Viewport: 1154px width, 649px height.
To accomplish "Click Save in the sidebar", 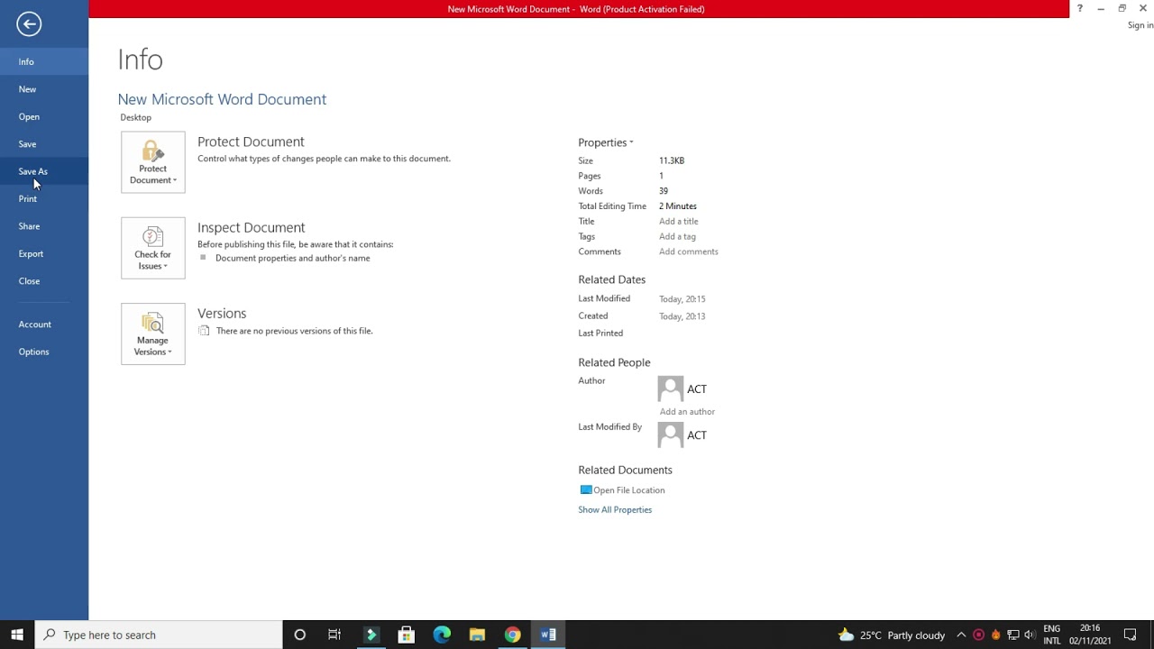I will pos(44,144).
